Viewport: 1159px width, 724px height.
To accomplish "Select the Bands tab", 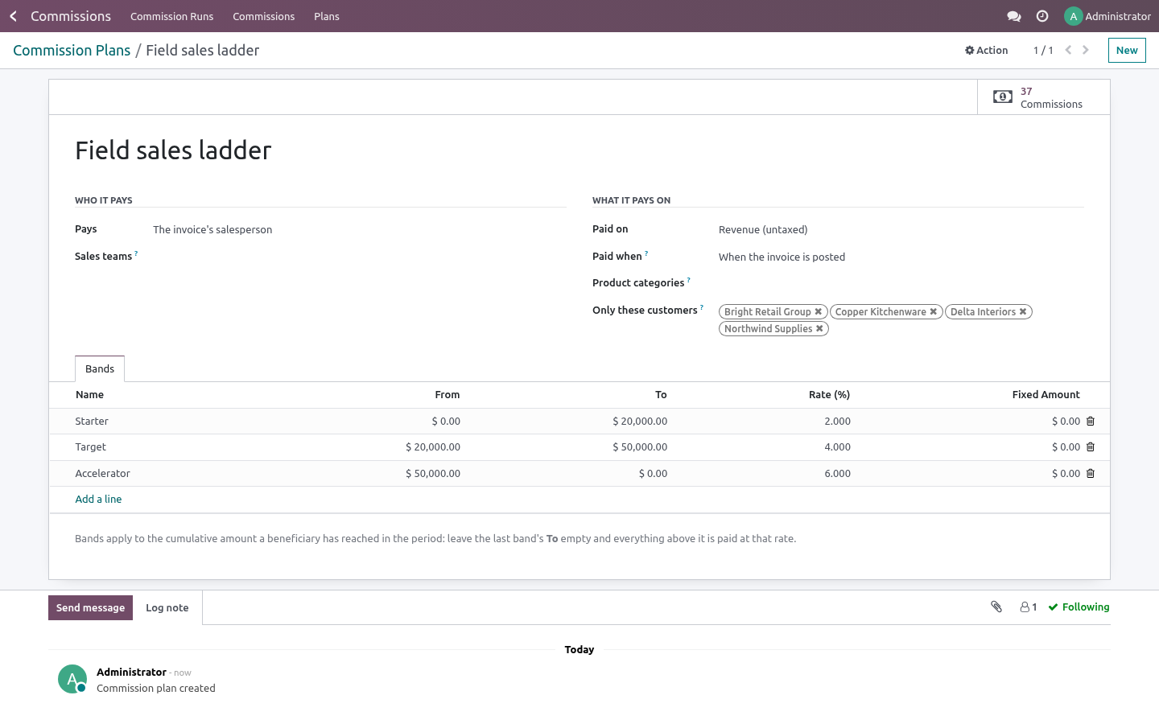I will (x=100, y=368).
